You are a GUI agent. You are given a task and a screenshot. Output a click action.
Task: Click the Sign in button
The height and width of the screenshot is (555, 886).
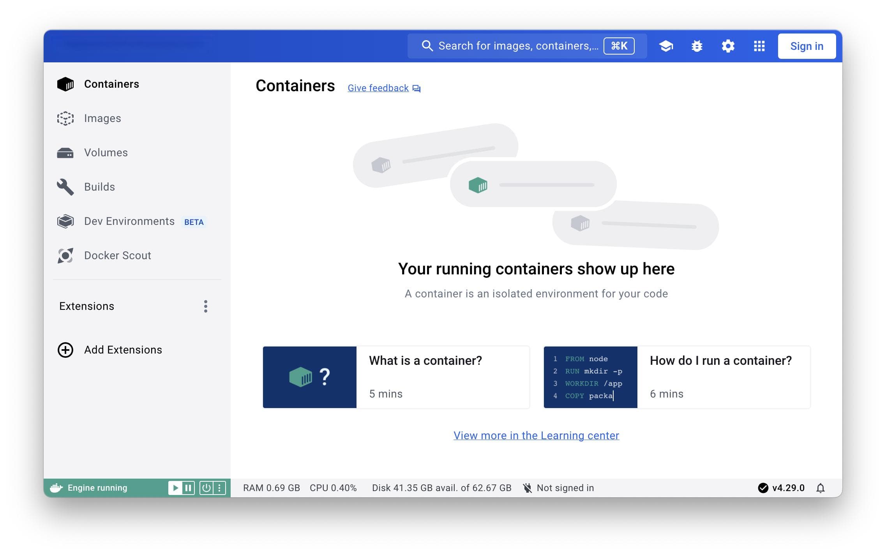807,46
